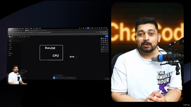Image resolution: width=191 pixels, height=107 pixels.
Task: Select the Sticky Note tool
Action: click(68, 78)
